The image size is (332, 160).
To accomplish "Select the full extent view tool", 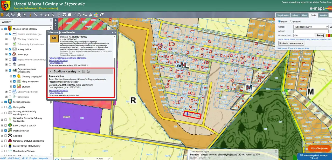I will tap(19, 15).
